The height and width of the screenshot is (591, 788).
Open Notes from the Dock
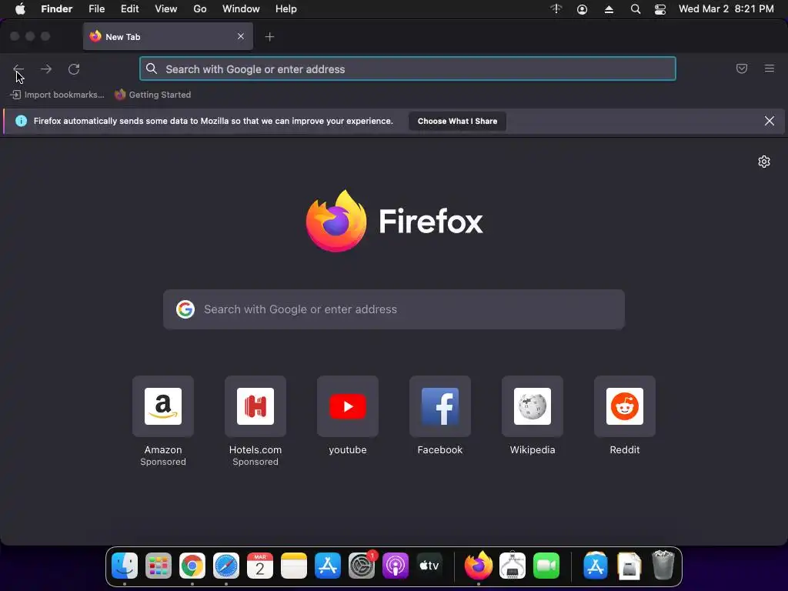coord(294,566)
